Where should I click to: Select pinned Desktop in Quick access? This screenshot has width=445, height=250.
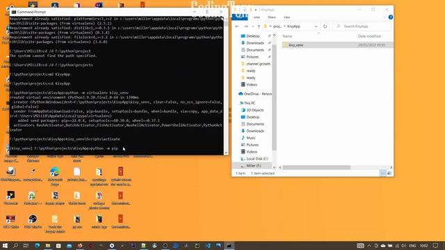click(x=252, y=36)
